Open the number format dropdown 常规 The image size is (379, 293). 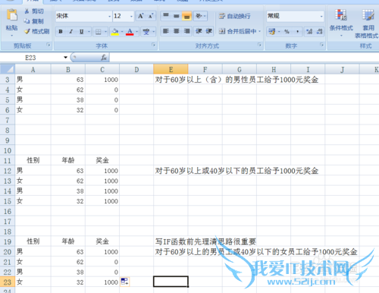tap(295, 16)
